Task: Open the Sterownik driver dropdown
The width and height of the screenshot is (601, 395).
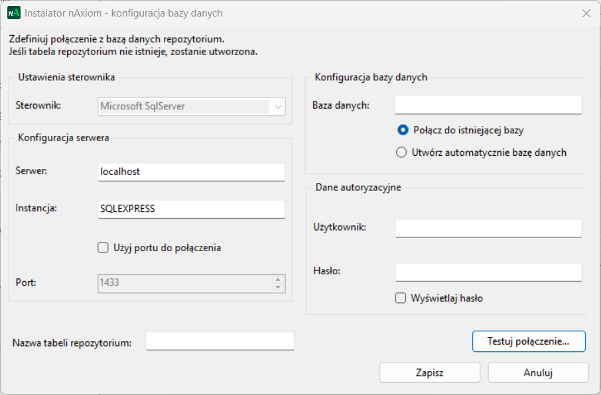Action: [191, 106]
